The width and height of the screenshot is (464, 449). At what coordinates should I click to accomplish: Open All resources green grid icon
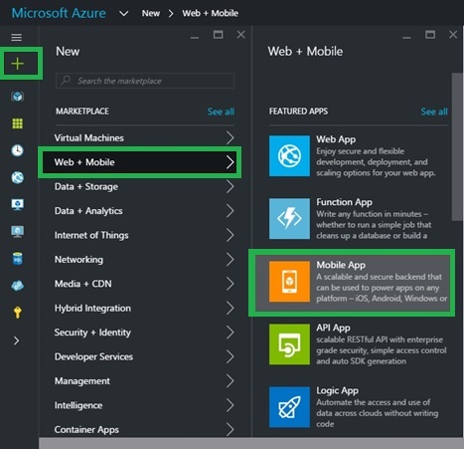coord(18,123)
